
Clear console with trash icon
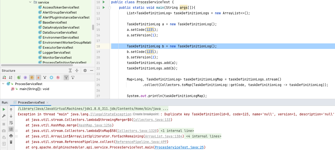pyautogui.click(x=11, y=142)
